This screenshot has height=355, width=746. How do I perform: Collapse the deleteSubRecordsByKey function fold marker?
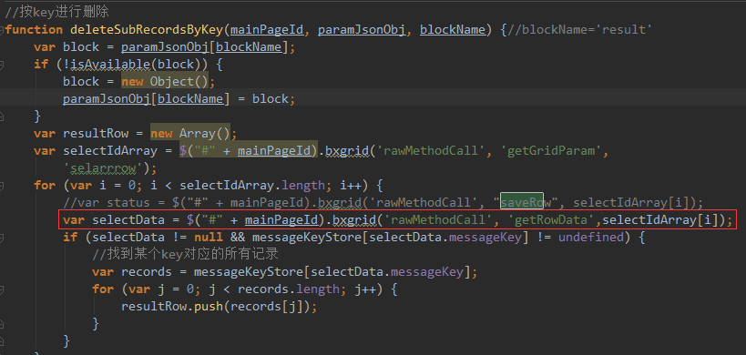pyautogui.click(x=2, y=29)
